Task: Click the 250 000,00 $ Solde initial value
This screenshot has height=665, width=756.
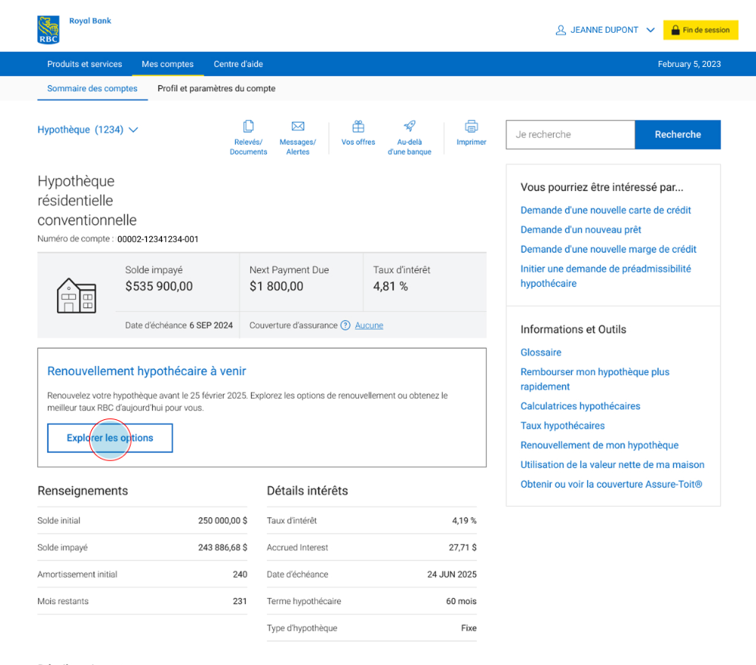Action: click(222, 520)
